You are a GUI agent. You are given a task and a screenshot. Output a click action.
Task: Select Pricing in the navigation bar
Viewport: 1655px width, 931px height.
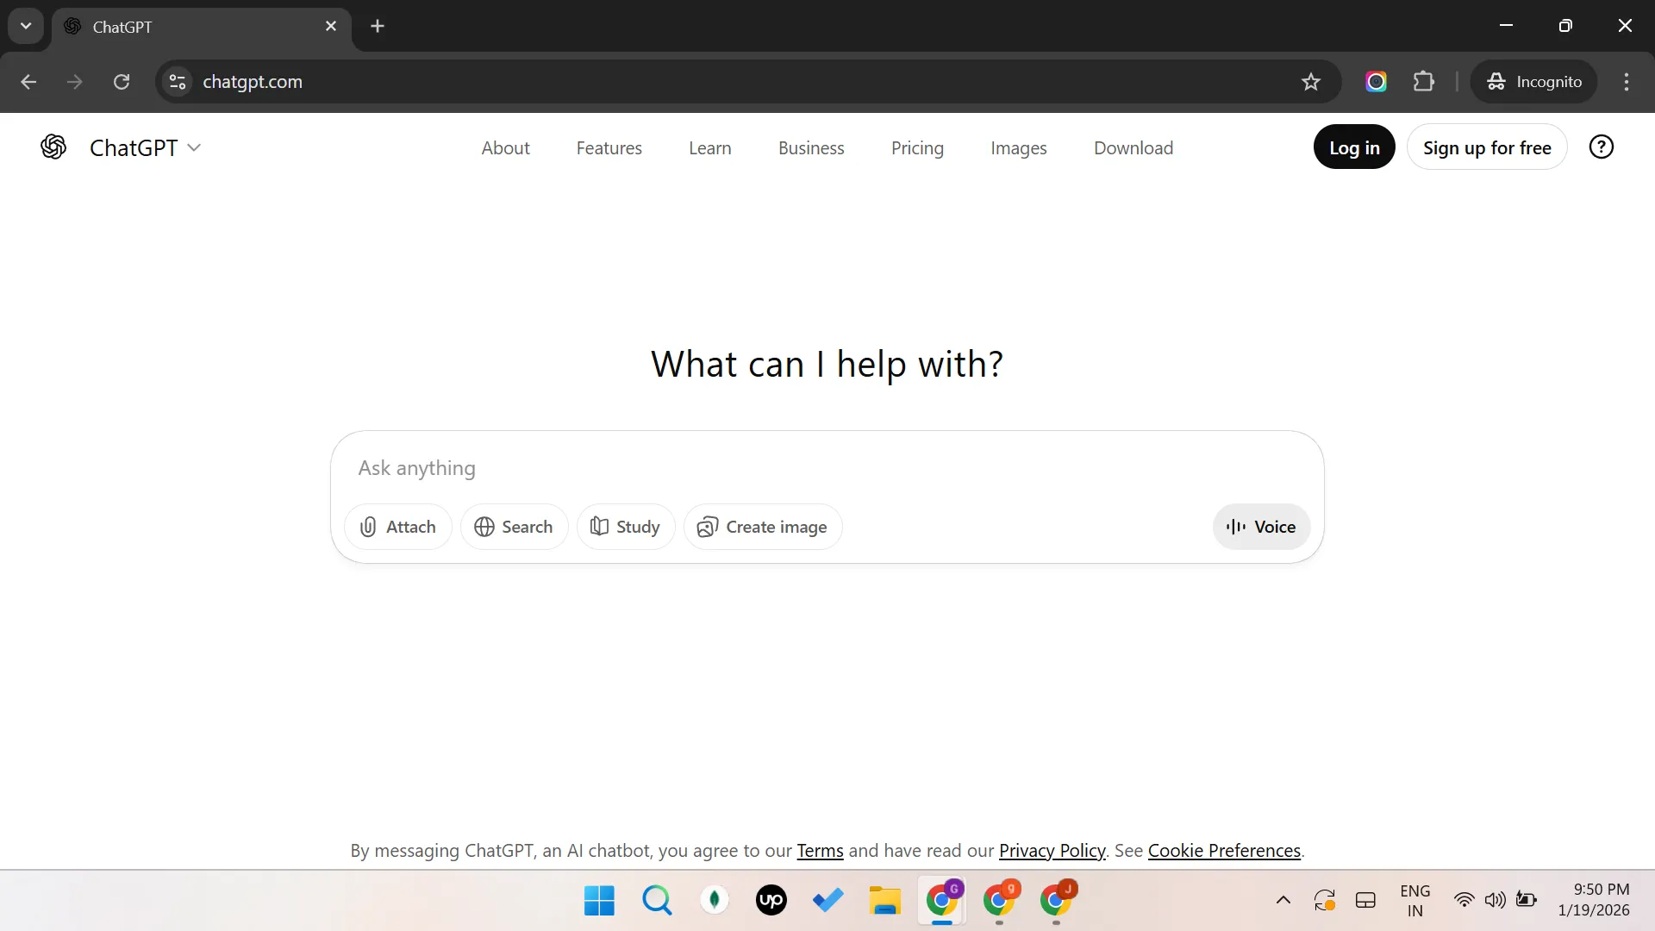pyautogui.click(x=917, y=147)
